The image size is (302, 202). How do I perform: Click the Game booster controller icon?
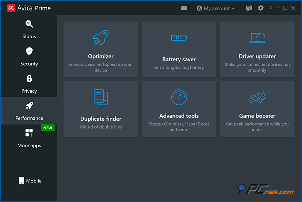click(257, 98)
